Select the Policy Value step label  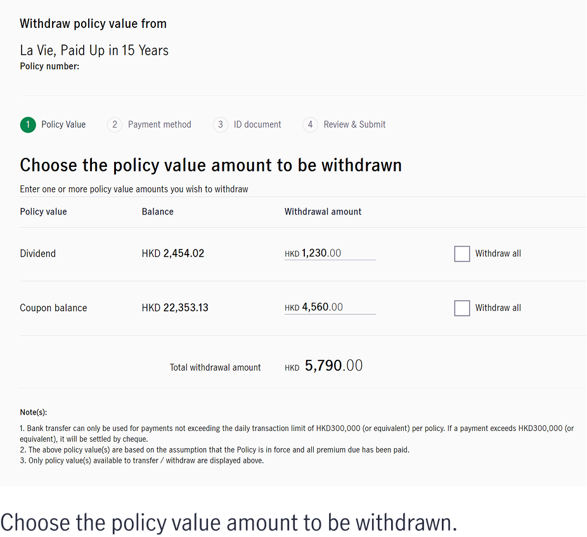point(63,124)
